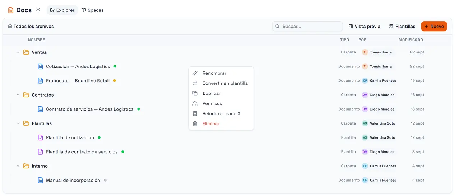Select the Ventas folder name
The width and height of the screenshot is (455, 196).
coord(40,52)
